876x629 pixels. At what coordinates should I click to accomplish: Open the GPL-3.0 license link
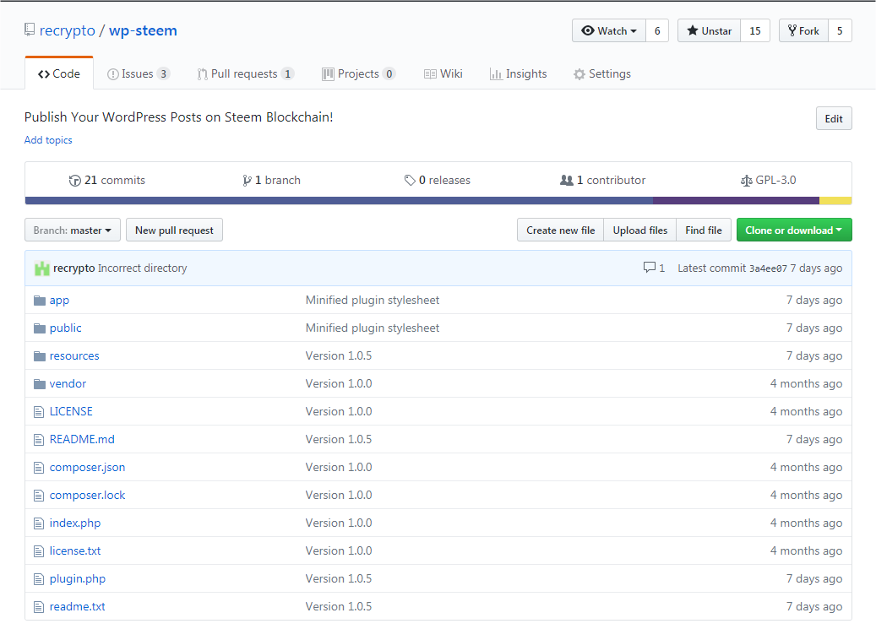coord(768,181)
